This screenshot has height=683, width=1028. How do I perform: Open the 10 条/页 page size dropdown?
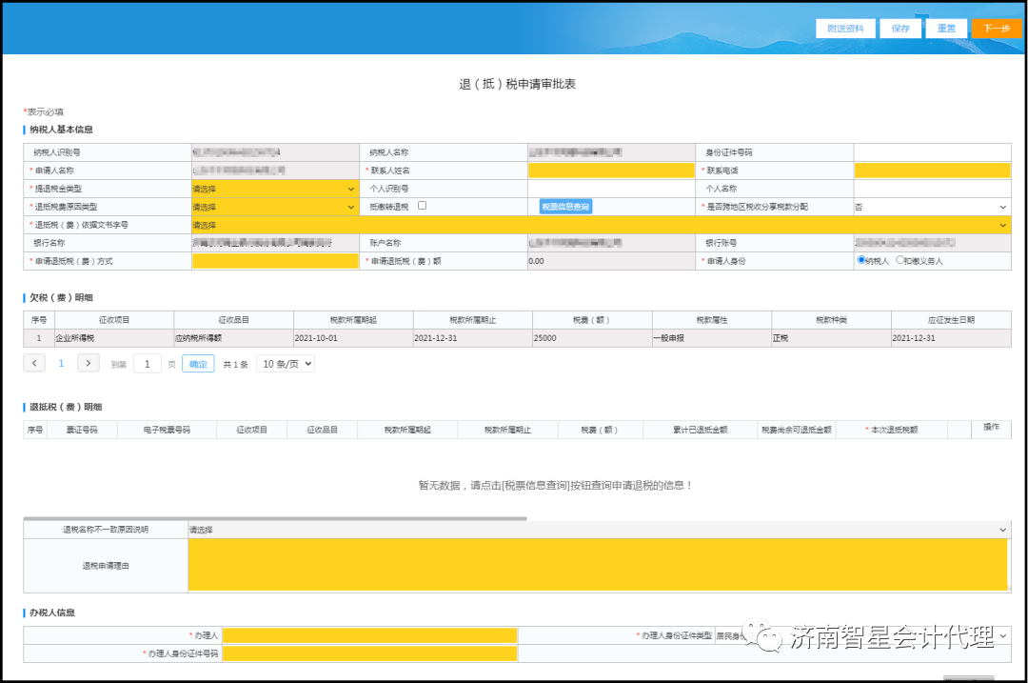pyautogui.click(x=286, y=364)
